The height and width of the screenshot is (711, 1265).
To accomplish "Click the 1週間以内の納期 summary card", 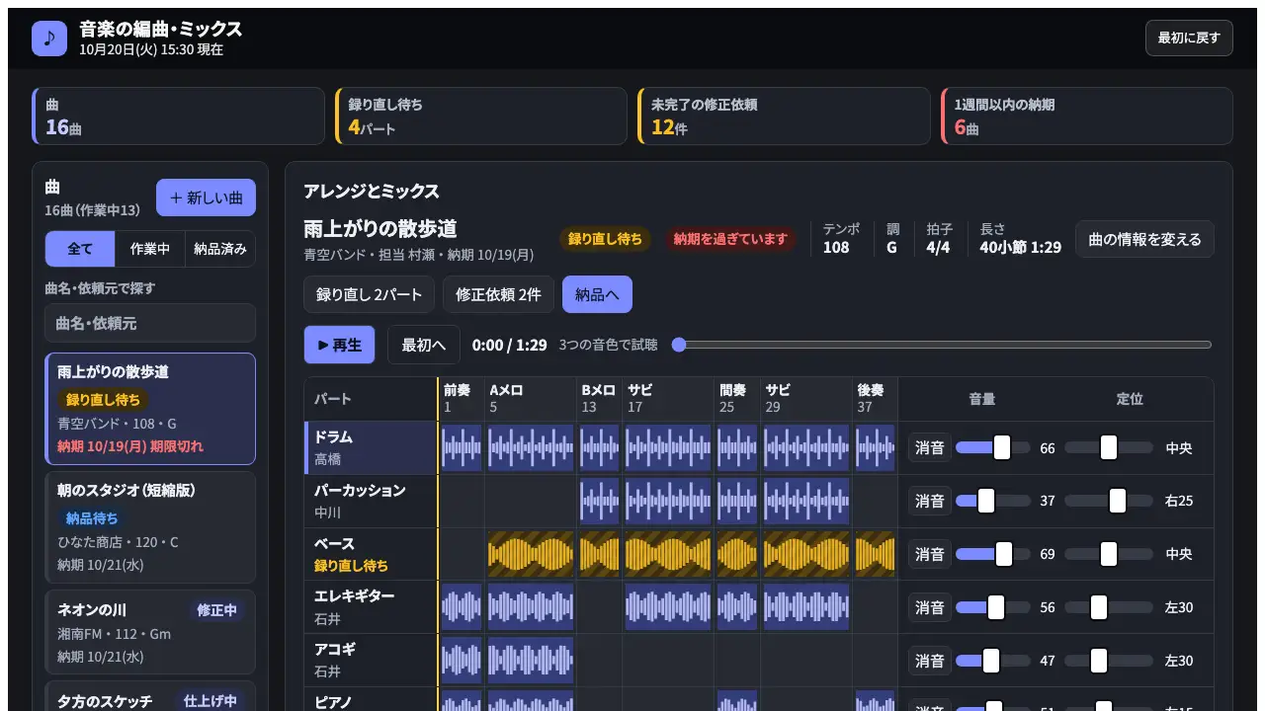I will click(x=1086, y=116).
